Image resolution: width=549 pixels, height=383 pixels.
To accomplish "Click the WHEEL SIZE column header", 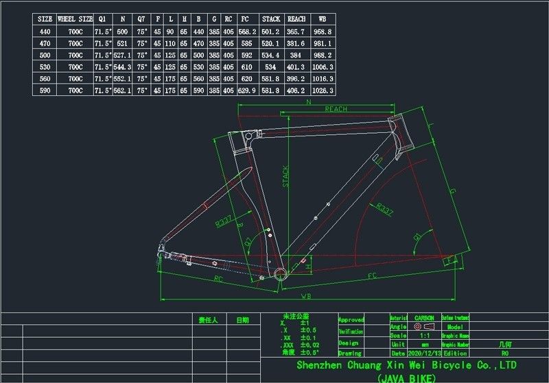I will (x=75, y=19).
